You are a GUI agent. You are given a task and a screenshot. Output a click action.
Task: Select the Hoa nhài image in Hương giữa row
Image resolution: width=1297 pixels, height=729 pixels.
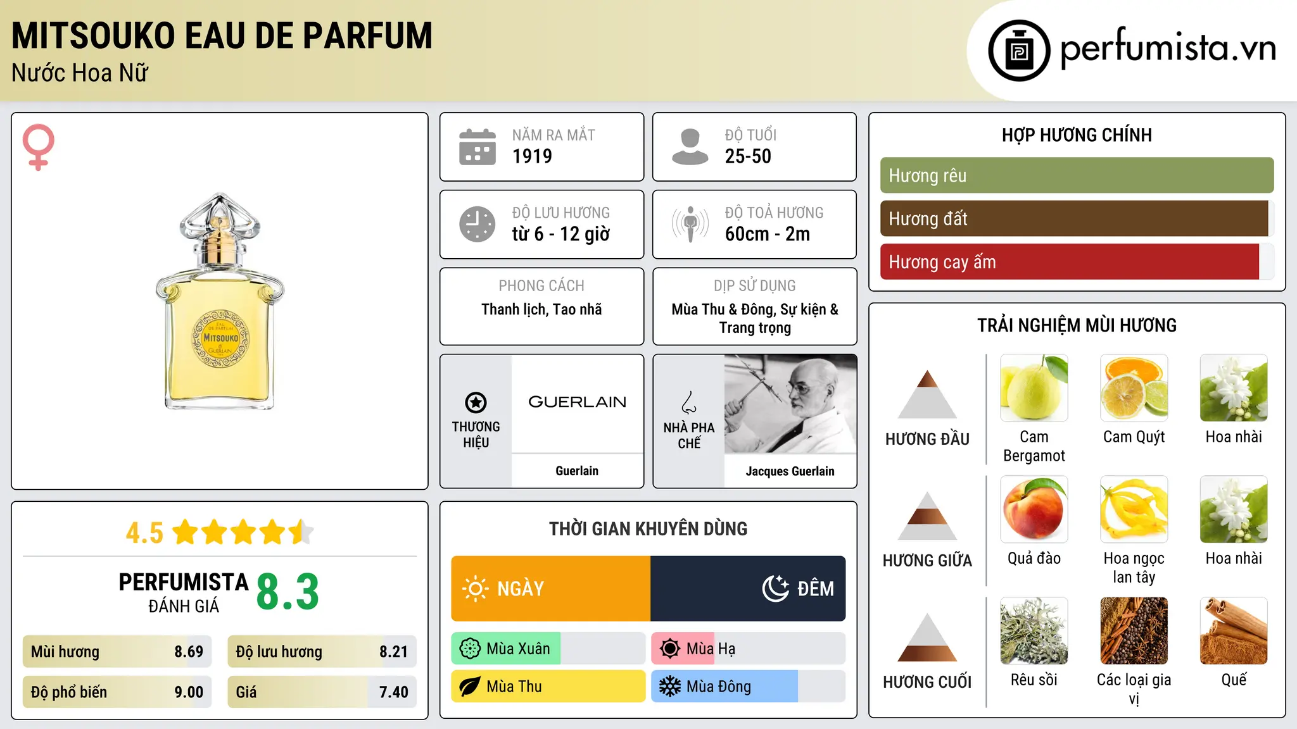[1234, 509]
